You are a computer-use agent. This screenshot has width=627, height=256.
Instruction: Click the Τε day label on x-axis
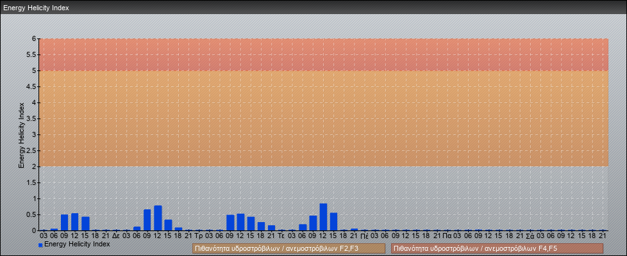click(x=281, y=236)
